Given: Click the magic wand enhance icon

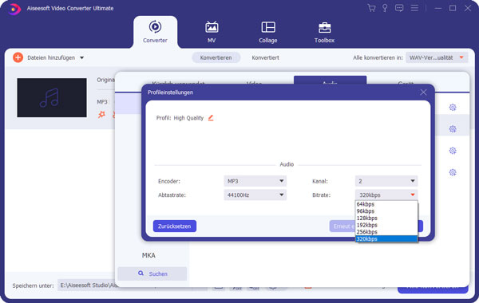Looking at the screenshot, I should pyautogui.click(x=101, y=115).
